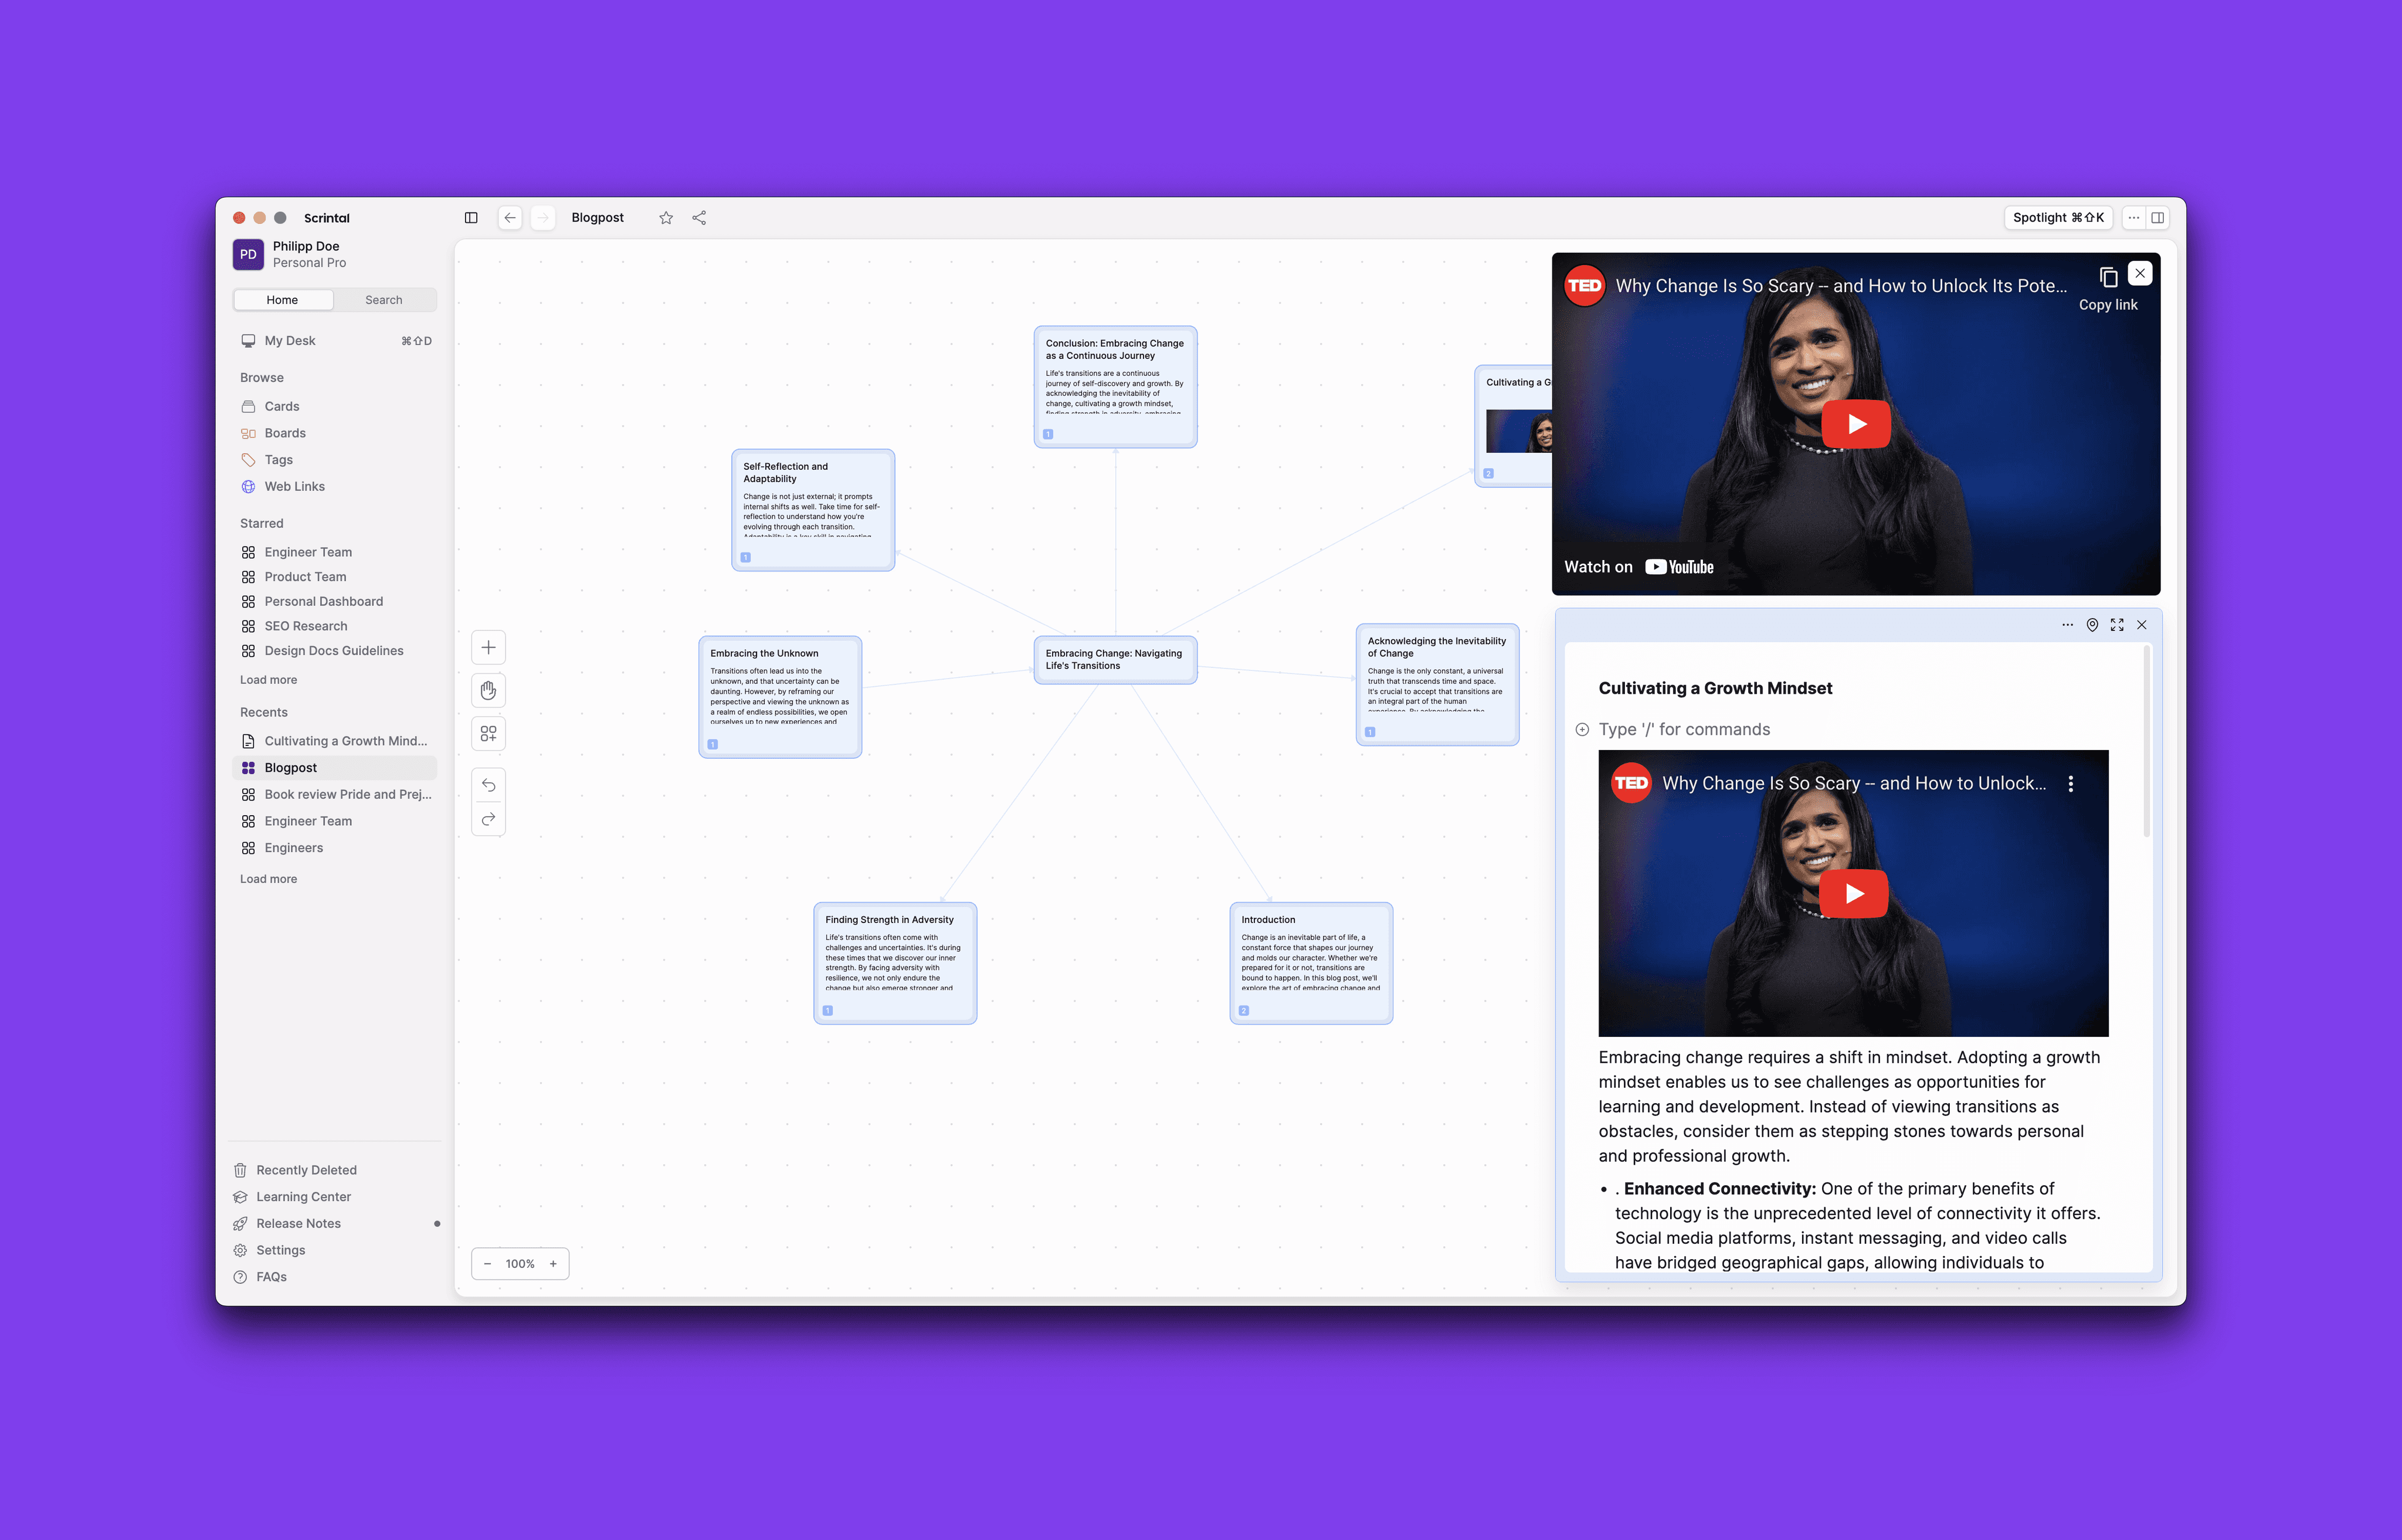2402x1540 pixels.
Task: Expand the card editor to fullscreen
Action: click(x=2117, y=625)
